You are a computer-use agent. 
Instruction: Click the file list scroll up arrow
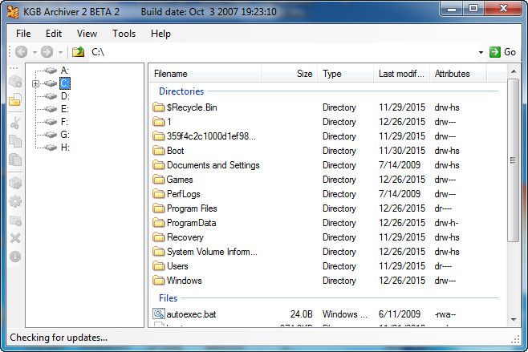tap(514, 71)
